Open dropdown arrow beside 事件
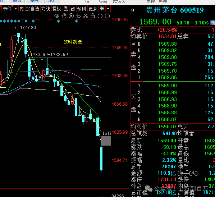215x197 pixels. 15,9
